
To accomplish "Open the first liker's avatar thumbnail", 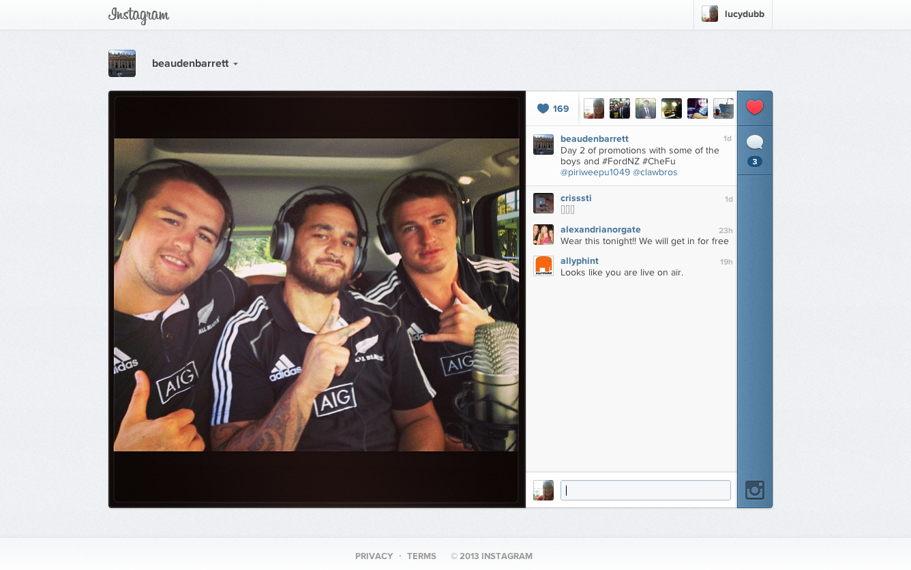I will click(x=594, y=108).
